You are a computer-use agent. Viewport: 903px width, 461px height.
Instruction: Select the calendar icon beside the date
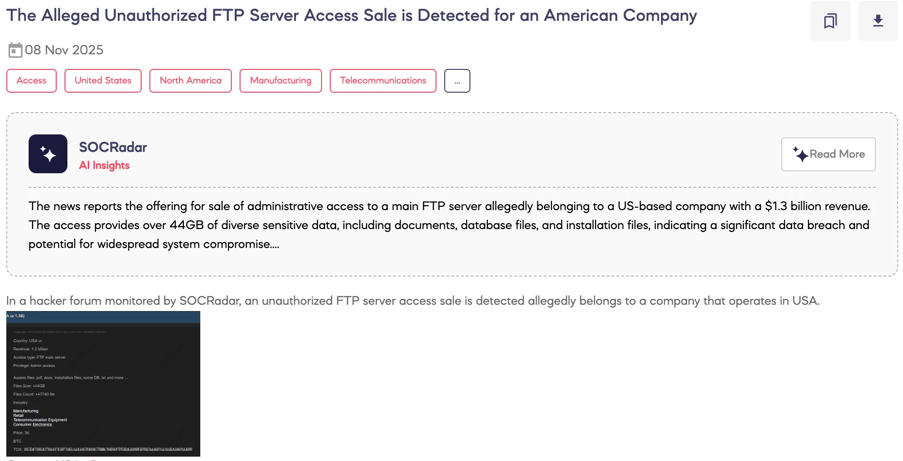16,50
